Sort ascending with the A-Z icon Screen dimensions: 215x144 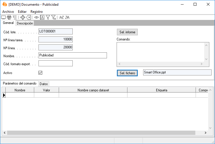tap(61, 17)
